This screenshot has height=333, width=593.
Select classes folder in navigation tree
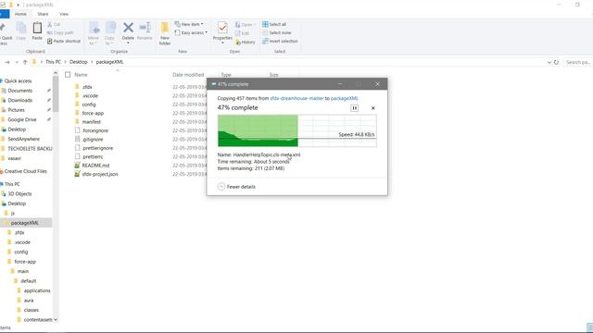31,310
